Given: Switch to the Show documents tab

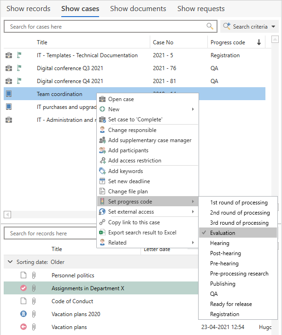Looking at the screenshot, I should pos(138,9).
